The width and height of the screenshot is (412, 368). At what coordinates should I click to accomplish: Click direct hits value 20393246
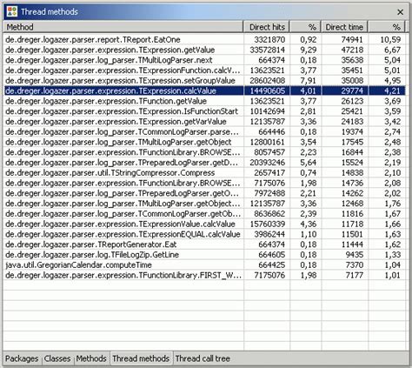pos(268,163)
